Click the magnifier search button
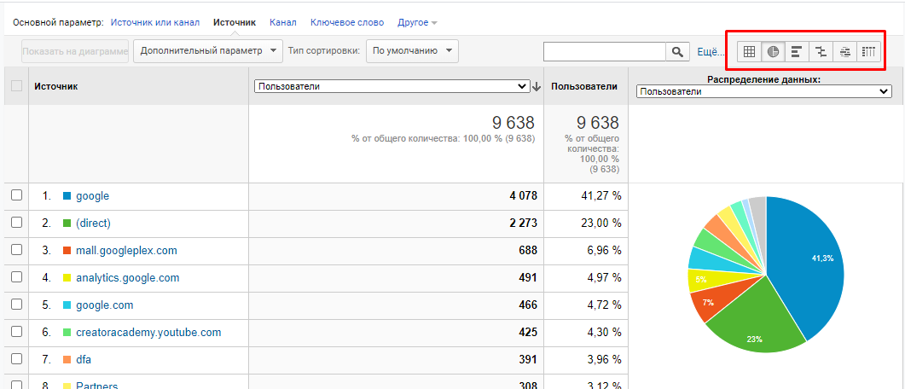 pyautogui.click(x=677, y=51)
